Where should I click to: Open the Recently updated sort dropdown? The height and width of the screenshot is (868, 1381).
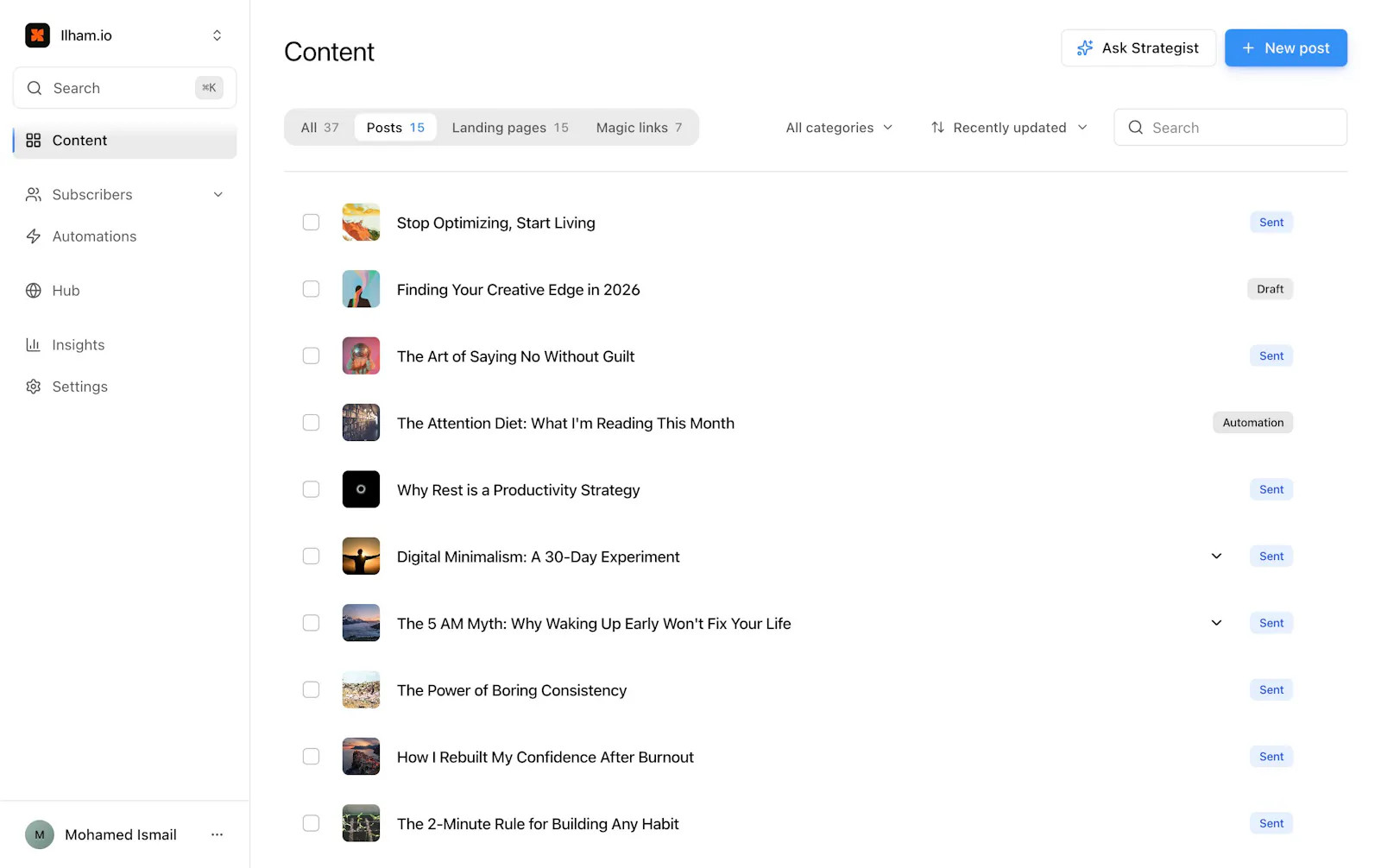(x=1008, y=128)
